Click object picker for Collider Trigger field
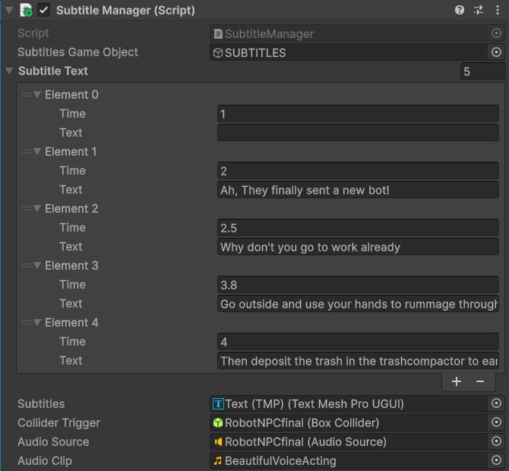The image size is (509, 471). (496, 422)
